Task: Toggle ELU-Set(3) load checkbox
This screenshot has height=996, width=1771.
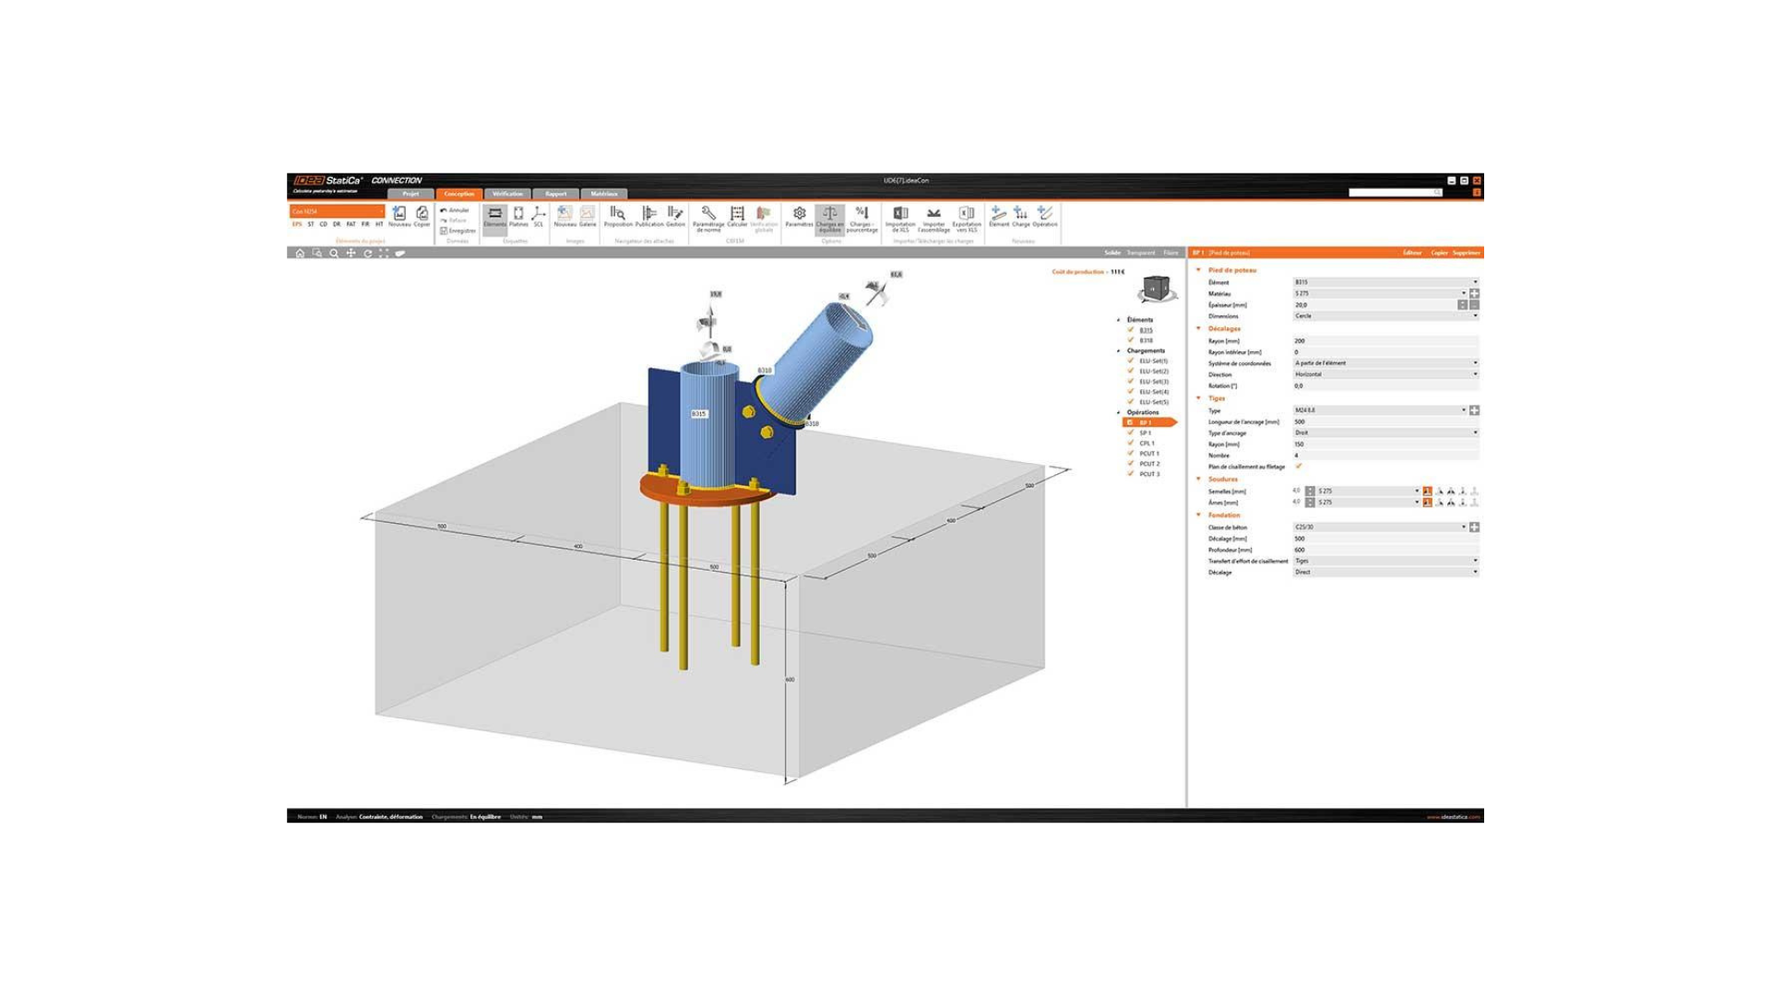Action: tap(1131, 381)
